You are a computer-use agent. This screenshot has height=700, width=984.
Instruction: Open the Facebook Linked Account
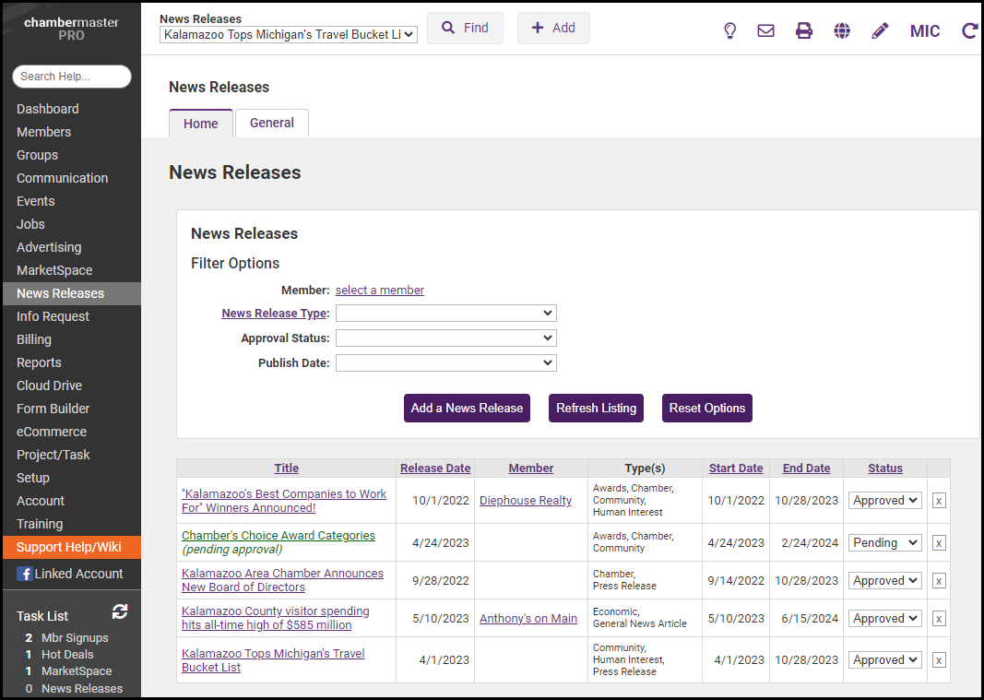70,574
